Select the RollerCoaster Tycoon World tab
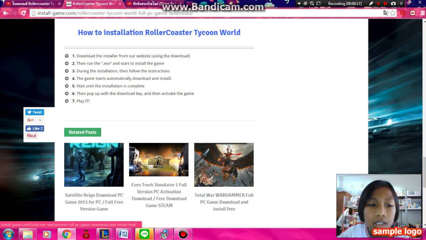This screenshot has height=240, width=426. (x=93, y=4)
